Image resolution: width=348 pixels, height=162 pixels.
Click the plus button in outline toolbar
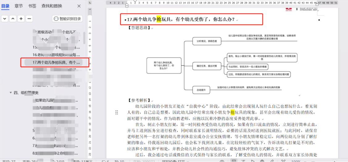(x=21, y=19)
